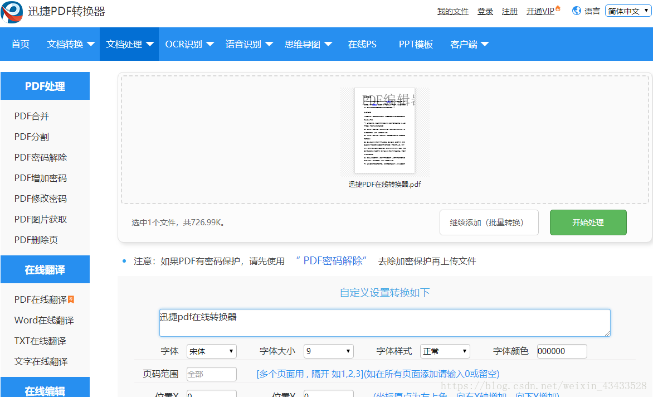Screen dimensions: 653x397
Task: Click the file name 迅捷PDF在线转换器.pdf
Action: pyautogui.click(x=384, y=184)
